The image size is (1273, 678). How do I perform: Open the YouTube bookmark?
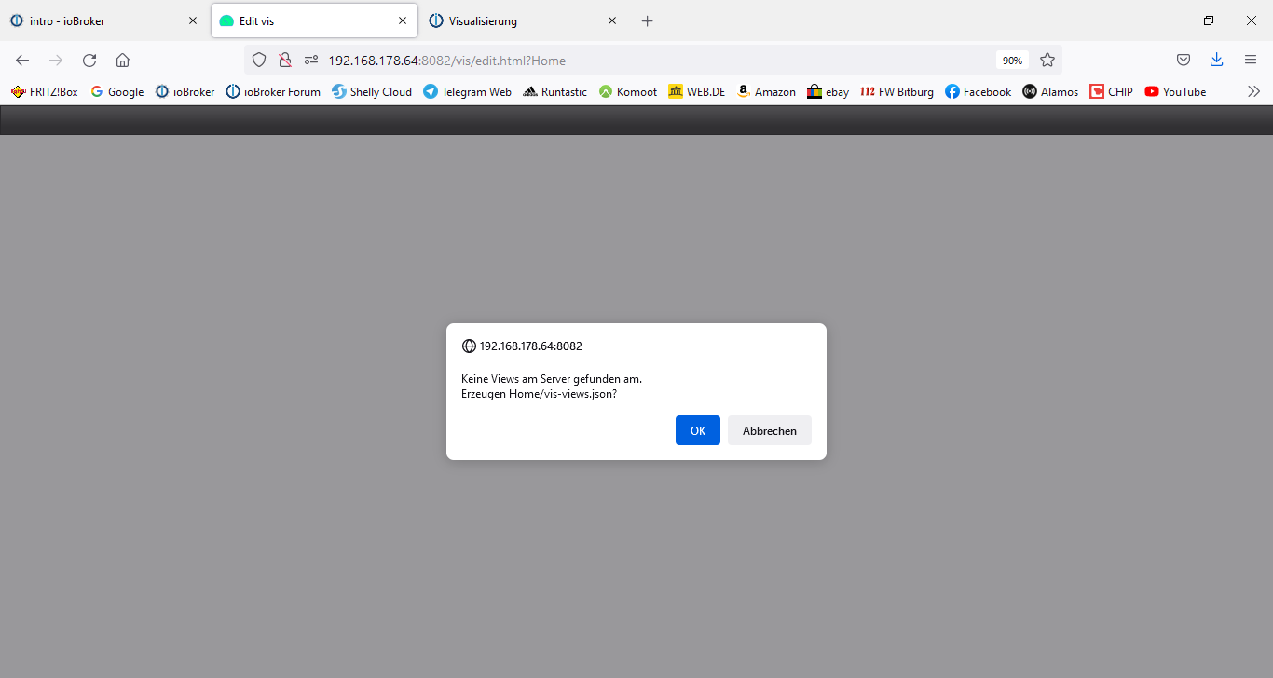pyautogui.click(x=1175, y=91)
